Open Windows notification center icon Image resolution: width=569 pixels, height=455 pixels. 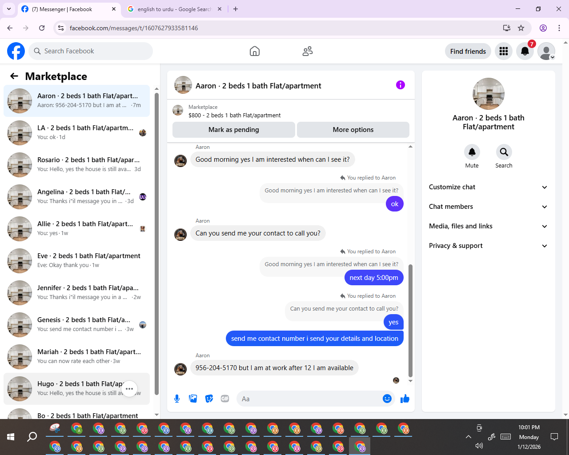pyautogui.click(x=554, y=437)
